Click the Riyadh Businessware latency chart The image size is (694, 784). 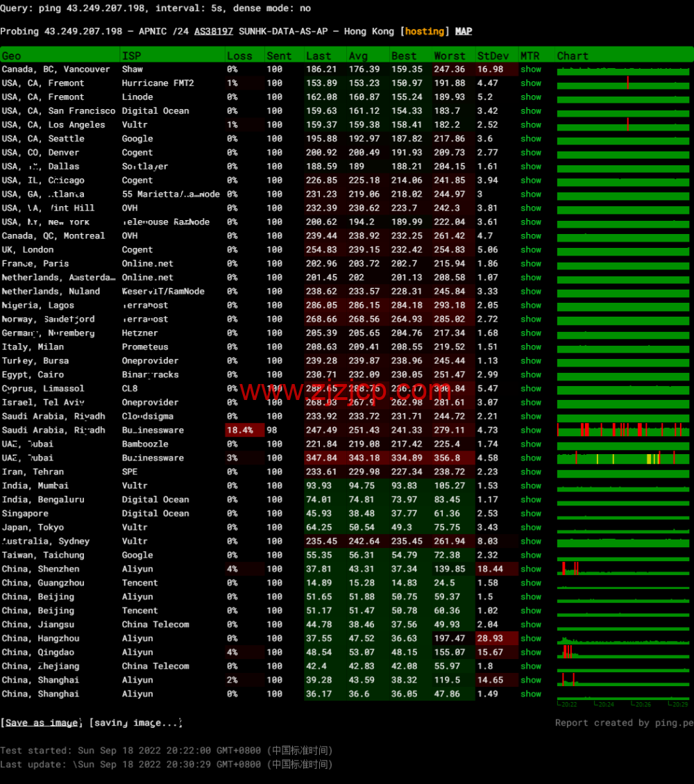(x=623, y=431)
